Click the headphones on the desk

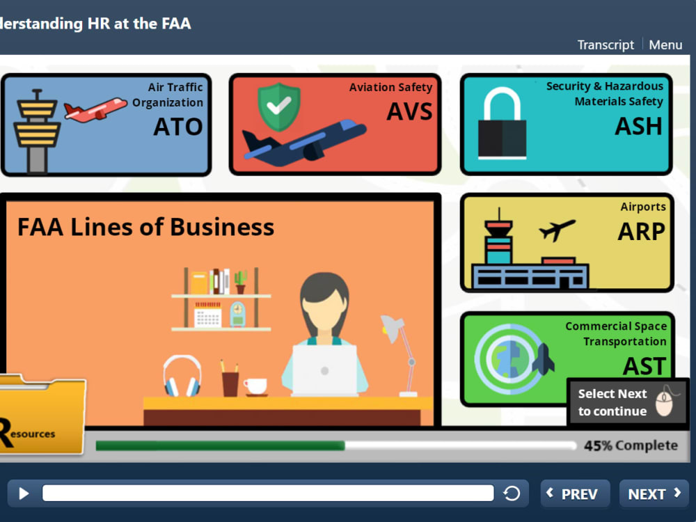click(x=182, y=376)
